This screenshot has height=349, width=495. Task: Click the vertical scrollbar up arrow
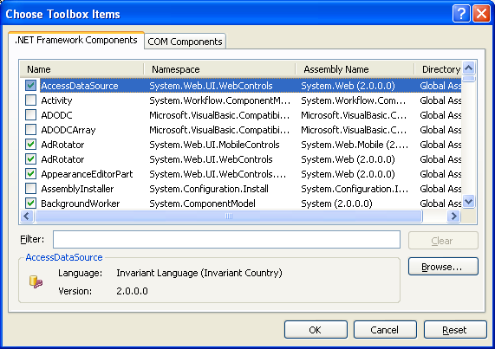(x=469, y=68)
